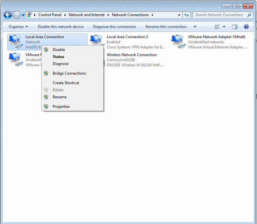Screen dimensions: 257x224
Task: Open the address bar history dropdown
Action: point(179,15)
